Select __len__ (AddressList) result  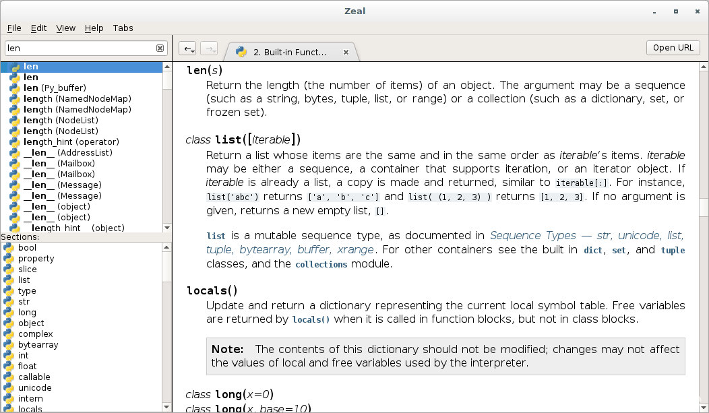pos(82,153)
